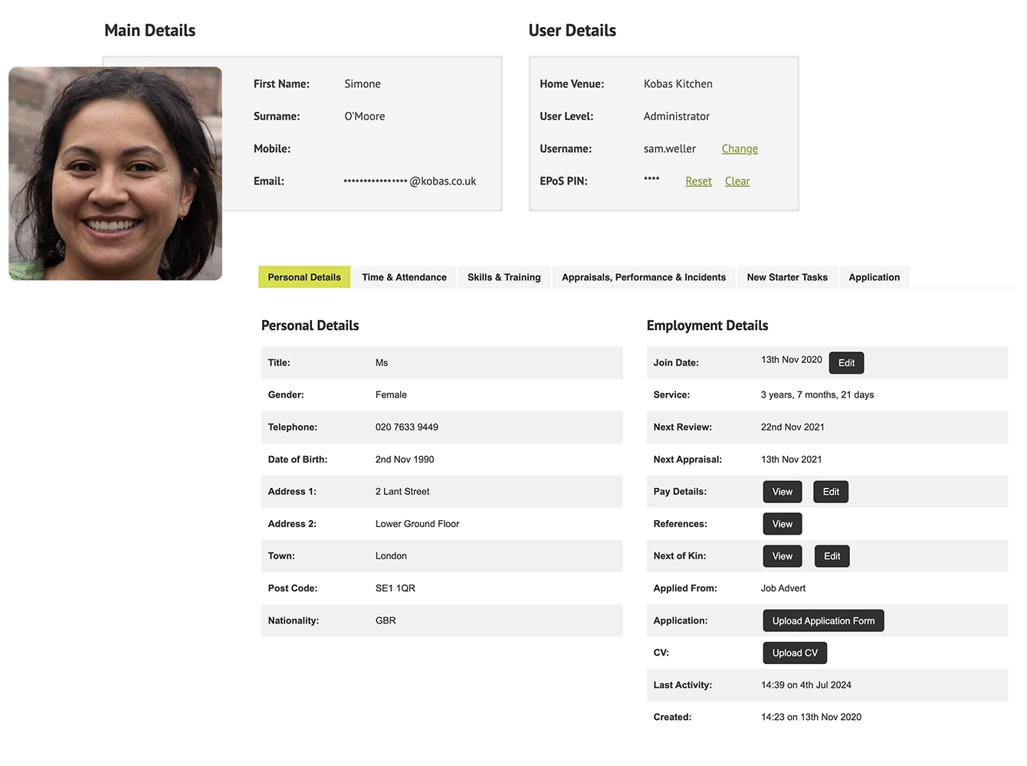Open the Personal Details tab
The height and width of the screenshot is (766, 1027).
(x=304, y=277)
